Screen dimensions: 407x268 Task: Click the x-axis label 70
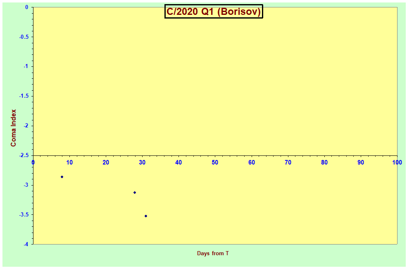(x=288, y=162)
